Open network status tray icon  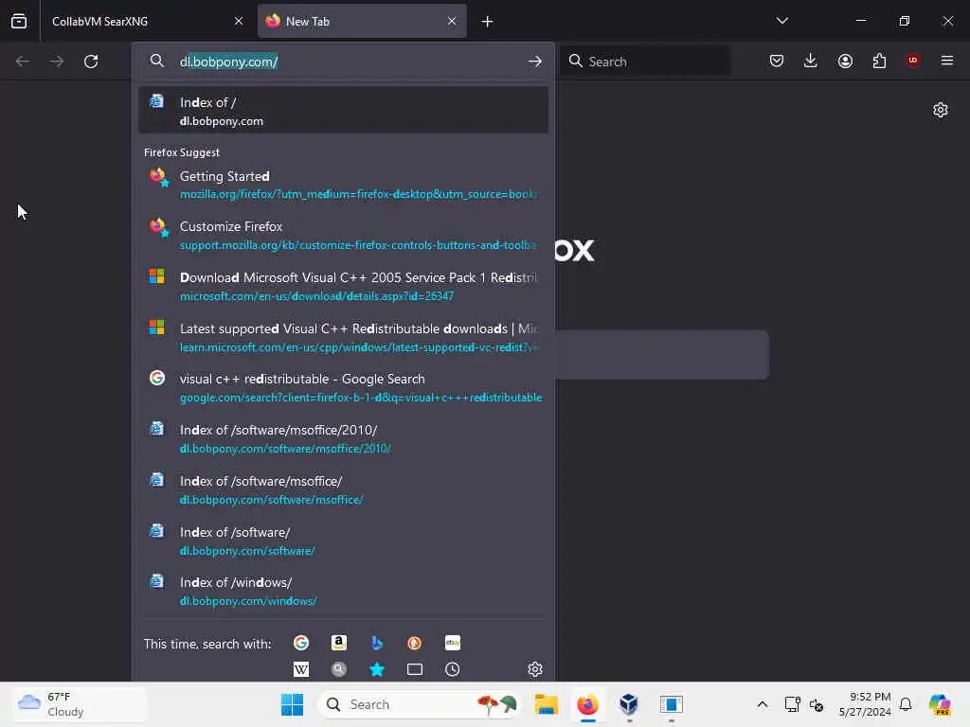793,704
